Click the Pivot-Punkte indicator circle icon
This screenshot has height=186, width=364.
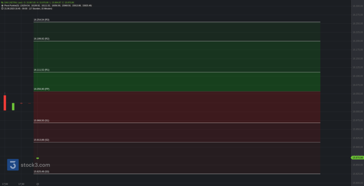point(2,5)
